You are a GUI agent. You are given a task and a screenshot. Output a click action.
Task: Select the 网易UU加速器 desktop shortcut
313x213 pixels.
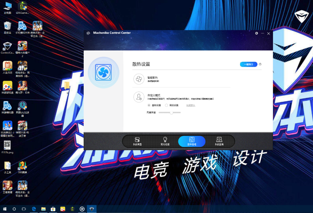pyautogui.click(x=22, y=109)
